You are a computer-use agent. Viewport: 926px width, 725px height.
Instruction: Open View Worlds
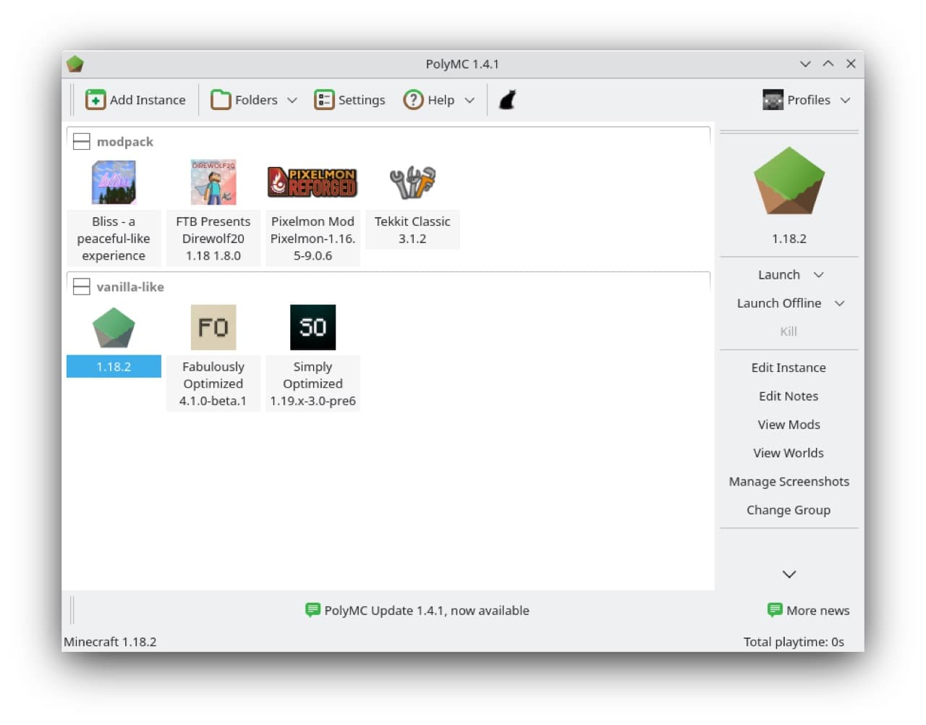[789, 453]
